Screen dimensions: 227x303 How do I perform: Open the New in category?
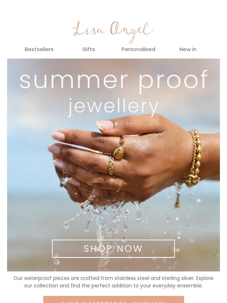point(188,49)
